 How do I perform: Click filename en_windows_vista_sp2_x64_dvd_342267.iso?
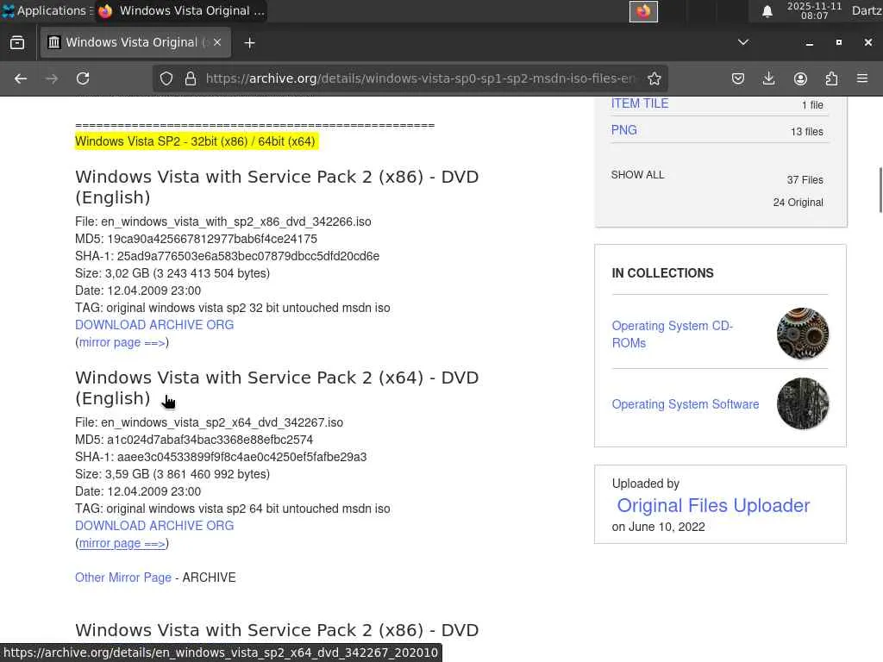pyautogui.click(x=222, y=422)
